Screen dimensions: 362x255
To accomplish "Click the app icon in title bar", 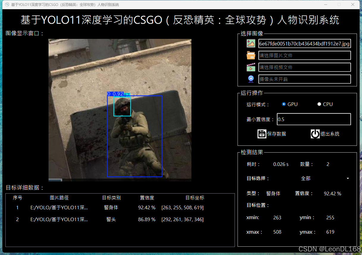I will tap(7, 4).
